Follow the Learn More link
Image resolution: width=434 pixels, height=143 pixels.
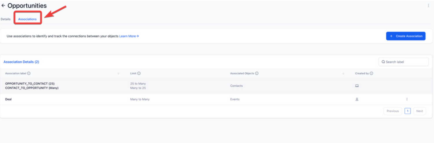pos(129,36)
